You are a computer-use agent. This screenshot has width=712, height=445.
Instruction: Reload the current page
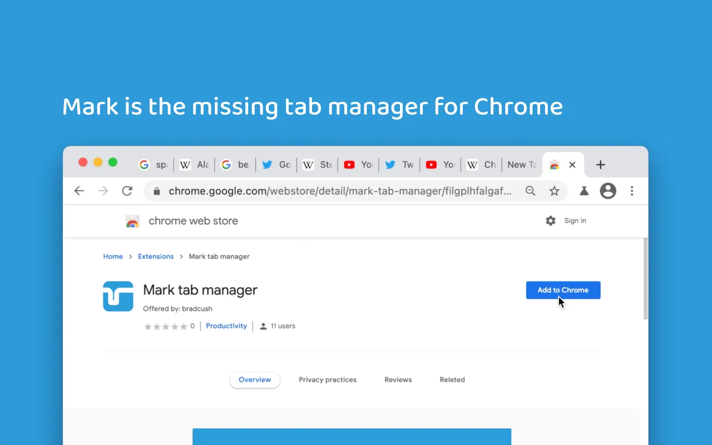[127, 191]
